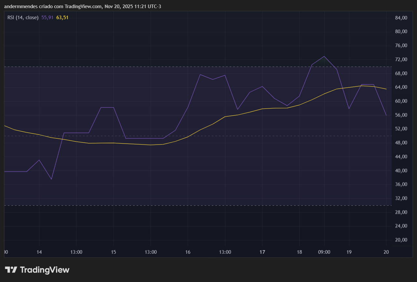This screenshot has height=282, width=417.
Task: Click the andermmendes attribution text
Action: (21, 6)
